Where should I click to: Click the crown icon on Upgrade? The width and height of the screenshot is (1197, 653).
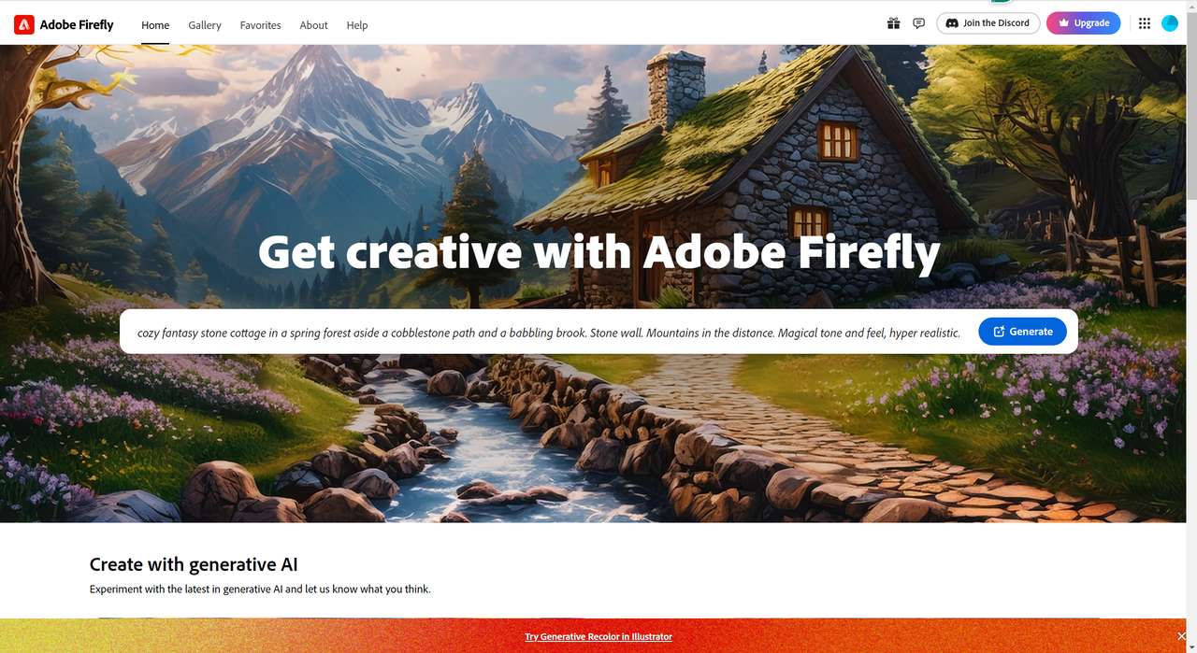click(1063, 23)
